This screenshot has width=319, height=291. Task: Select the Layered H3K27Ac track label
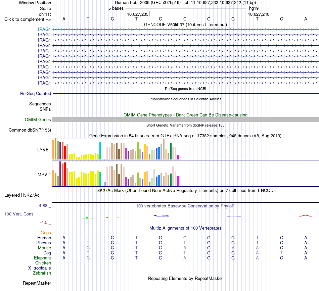click(22, 195)
